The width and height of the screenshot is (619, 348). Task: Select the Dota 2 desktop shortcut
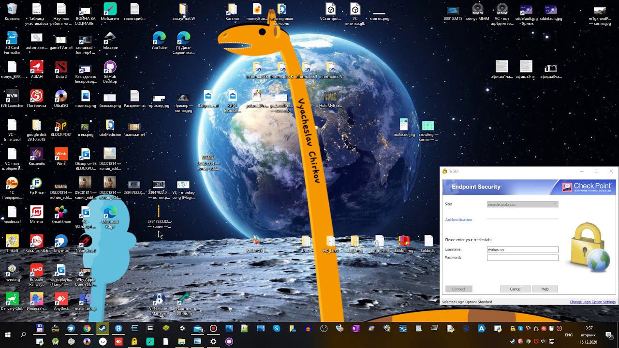click(61, 70)
